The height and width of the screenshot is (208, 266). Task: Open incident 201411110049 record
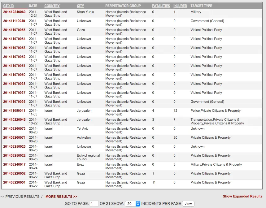point(14,21)
